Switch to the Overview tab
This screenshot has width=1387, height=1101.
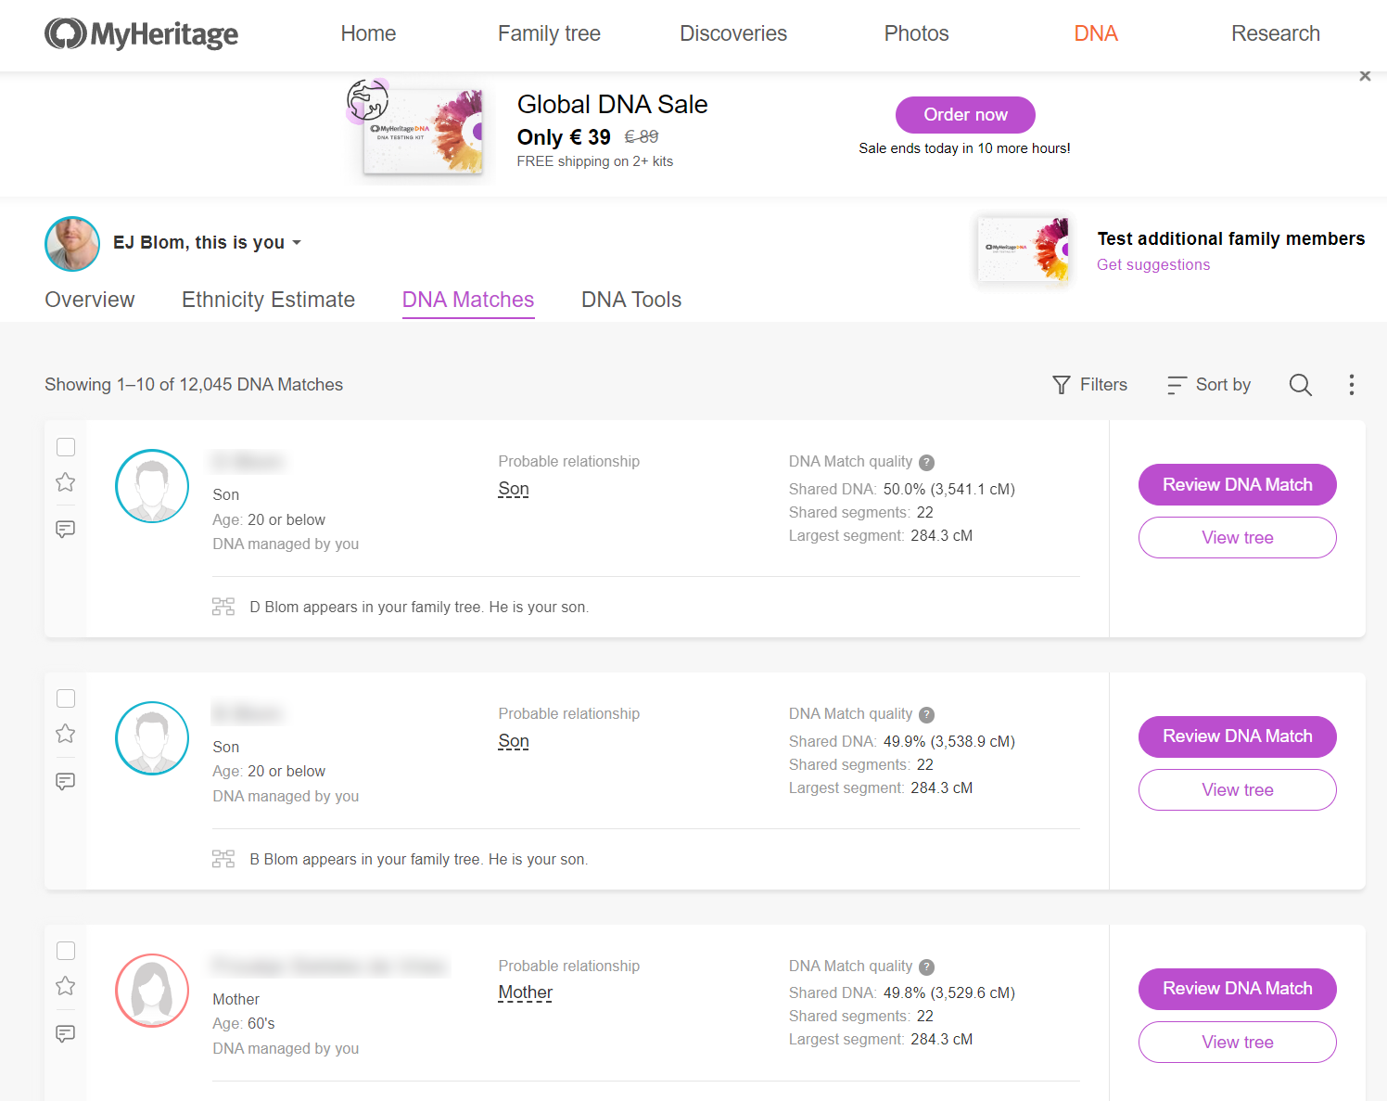tap(90, 300)
